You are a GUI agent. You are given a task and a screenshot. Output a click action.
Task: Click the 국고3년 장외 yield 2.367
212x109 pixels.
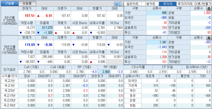point(67,86)
